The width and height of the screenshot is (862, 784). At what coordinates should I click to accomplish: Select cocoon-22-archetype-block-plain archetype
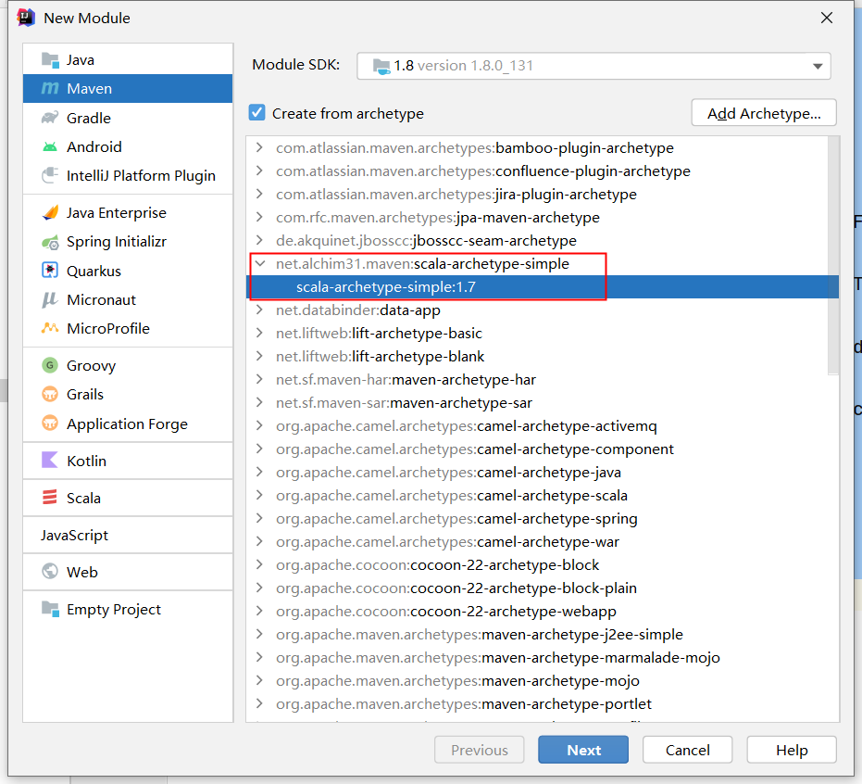(456, 588)
